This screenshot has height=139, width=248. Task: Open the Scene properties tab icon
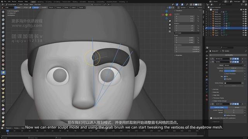[207, 65]
